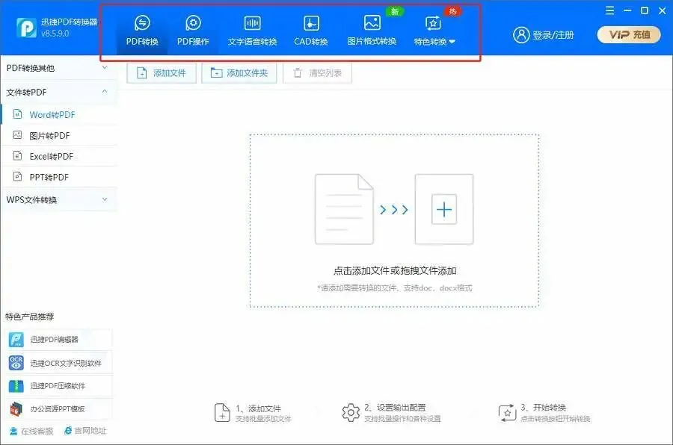The image size is (673, 445).
Task: Click the PDF压缩软件 zip icon
Action: (x=16, y=386)
